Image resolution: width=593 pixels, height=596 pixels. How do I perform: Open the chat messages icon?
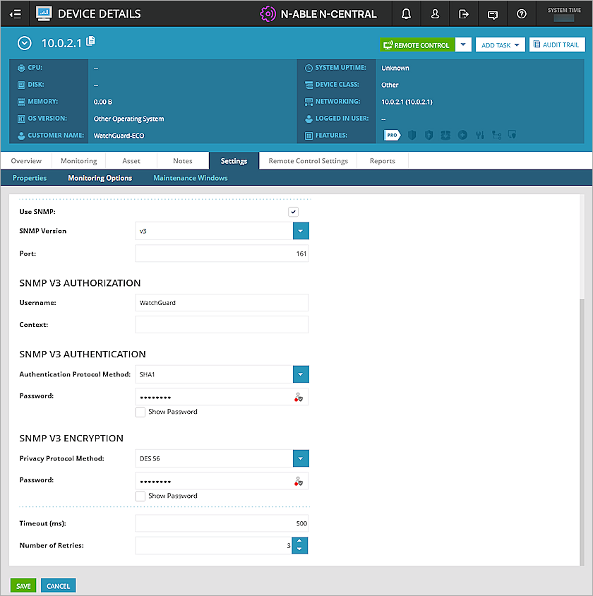pyautogui.click(x=492, y=14)
